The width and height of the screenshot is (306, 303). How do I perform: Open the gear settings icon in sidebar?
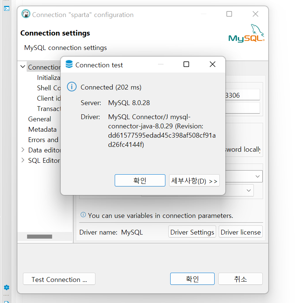point(7,287)
